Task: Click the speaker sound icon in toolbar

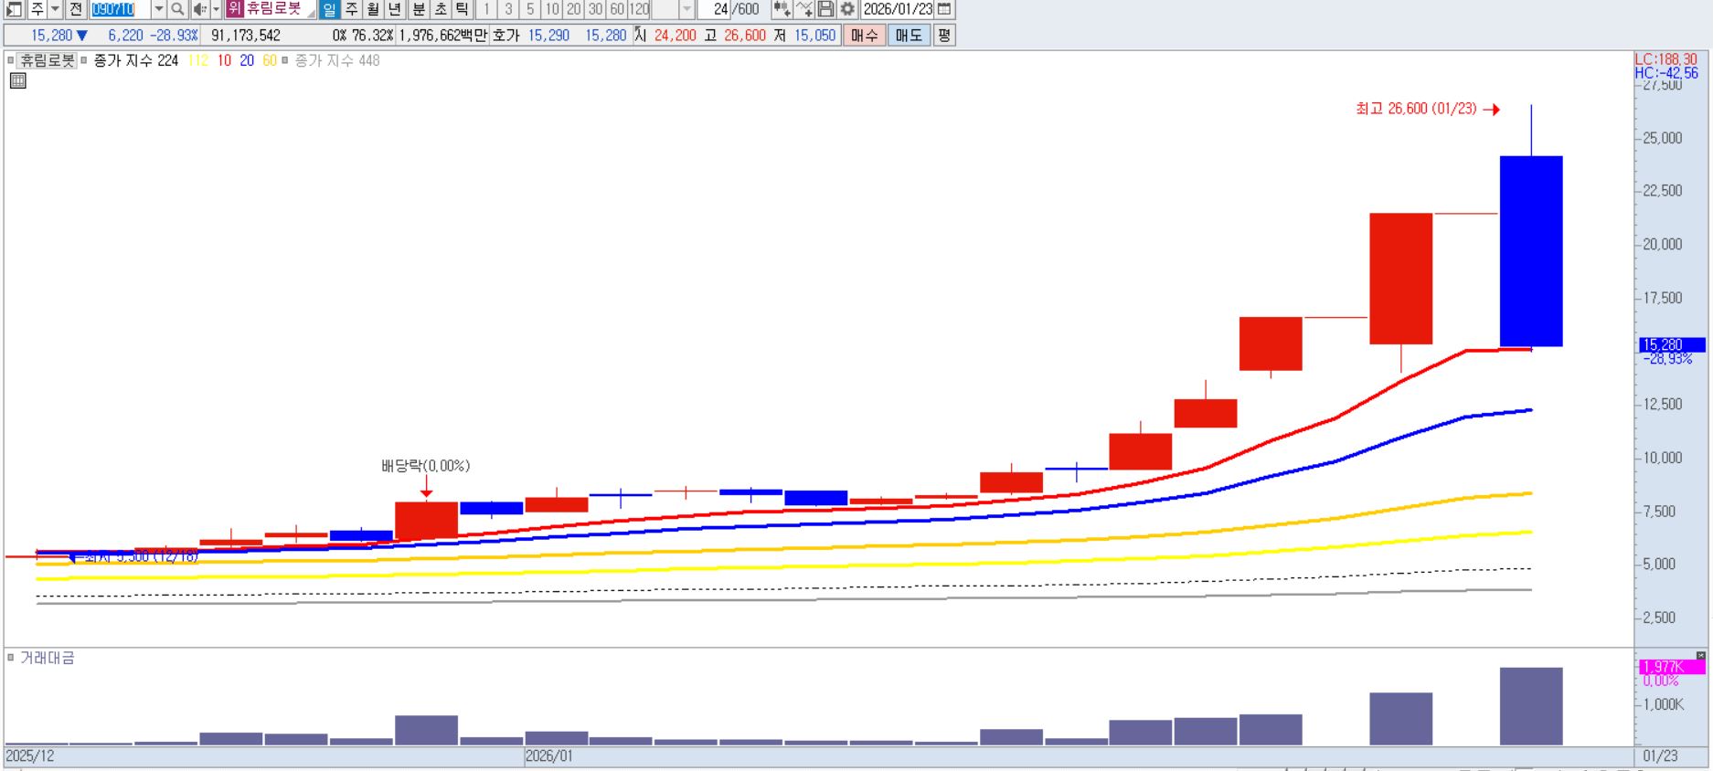Action: click(x=199, y=9)
